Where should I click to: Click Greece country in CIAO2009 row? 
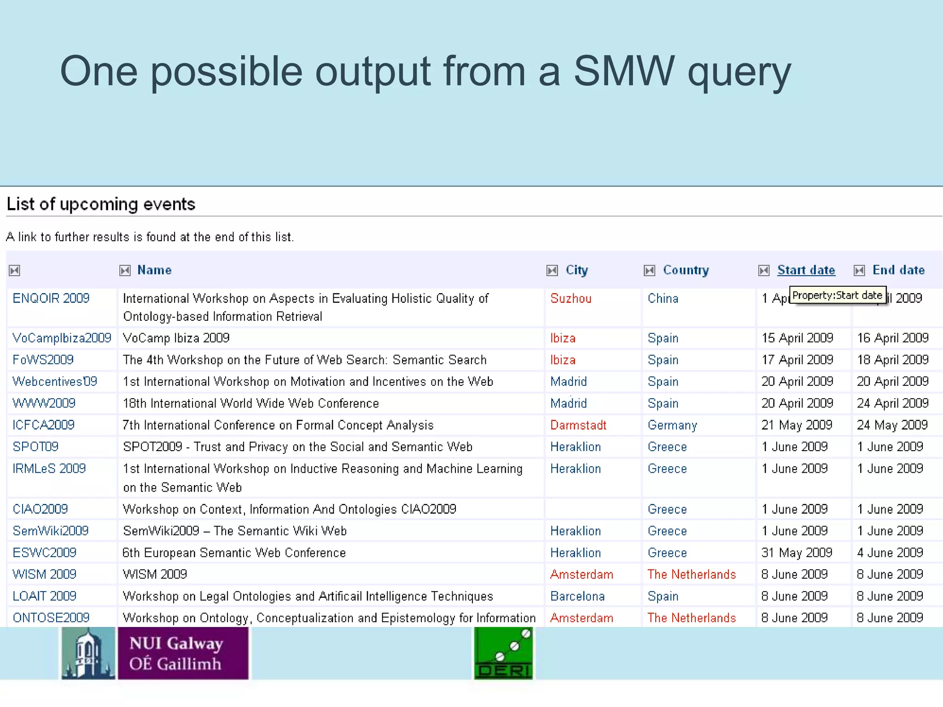click(667, 509)
